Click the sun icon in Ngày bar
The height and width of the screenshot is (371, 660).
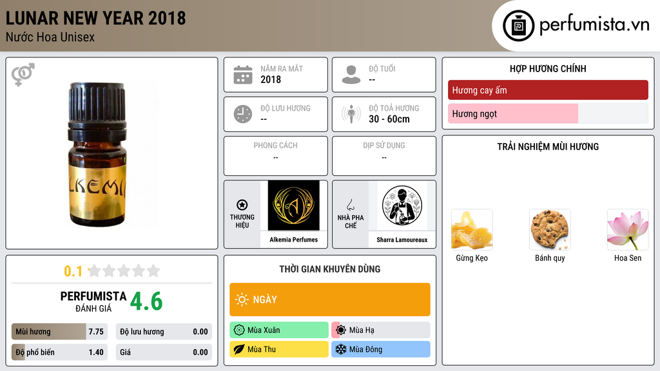[242, 300]
